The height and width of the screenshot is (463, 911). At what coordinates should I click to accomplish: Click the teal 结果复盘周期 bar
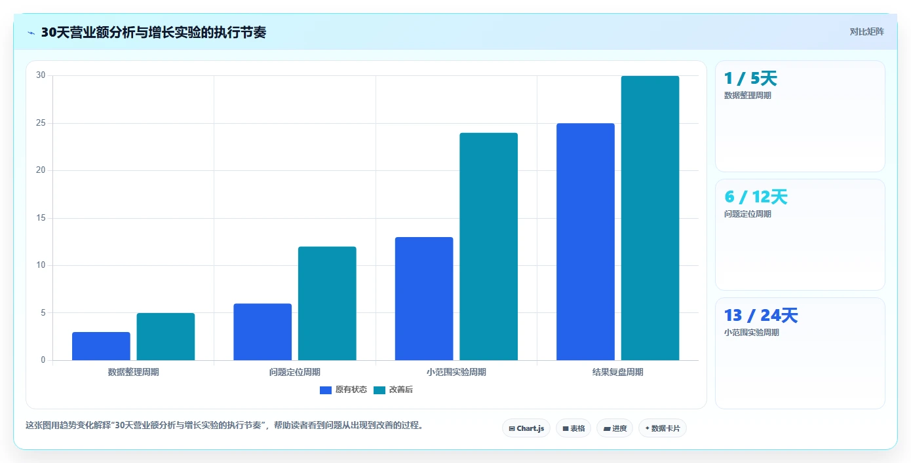coord(650,218)
